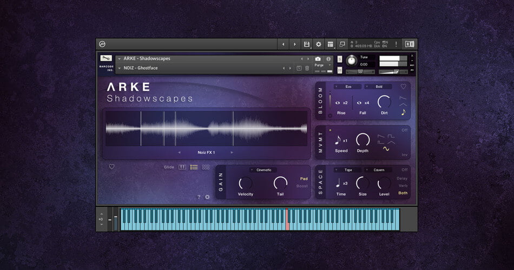Viewport: 514px width, 270px height.
Task: Select the sine wave movement shape
Action: (x=386, y=149)
